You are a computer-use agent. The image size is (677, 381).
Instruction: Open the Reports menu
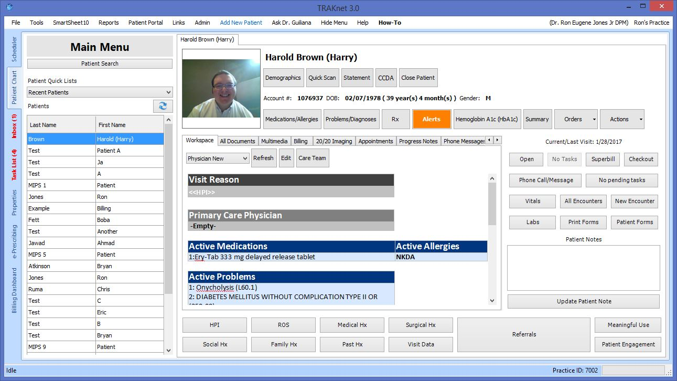(109, 23)
